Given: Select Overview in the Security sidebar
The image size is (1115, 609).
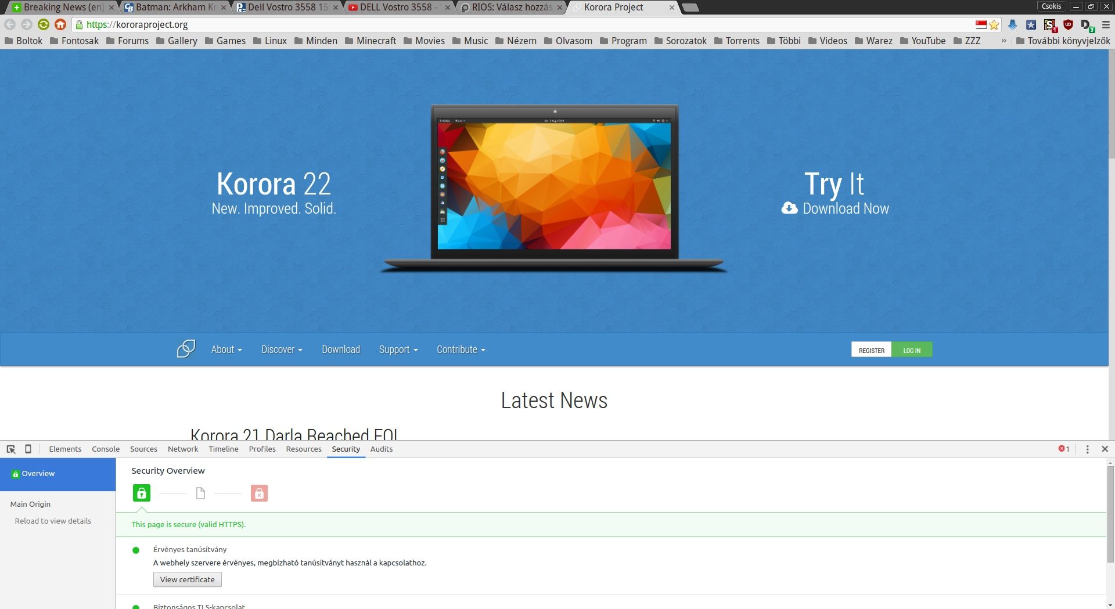Looking at the screenshot, I should (58, 474).
